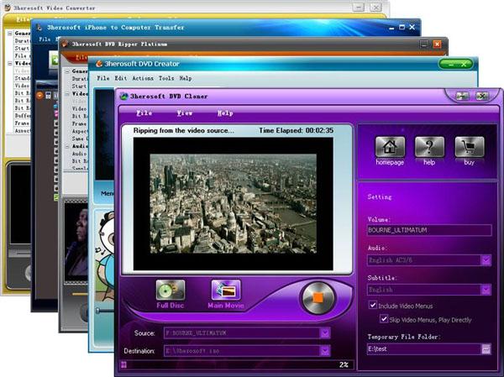Open the homepage icon in DVD Cloner
The width and height of the screenshot is (504, 377).
coord(390,147)
